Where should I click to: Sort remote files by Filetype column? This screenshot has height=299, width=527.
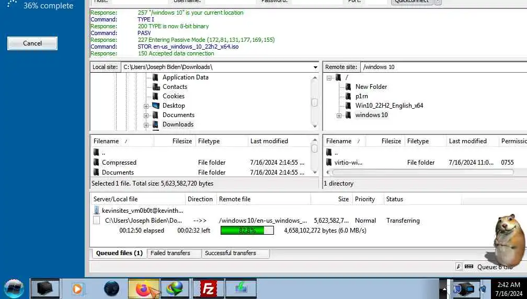click(x=426, y=141)
